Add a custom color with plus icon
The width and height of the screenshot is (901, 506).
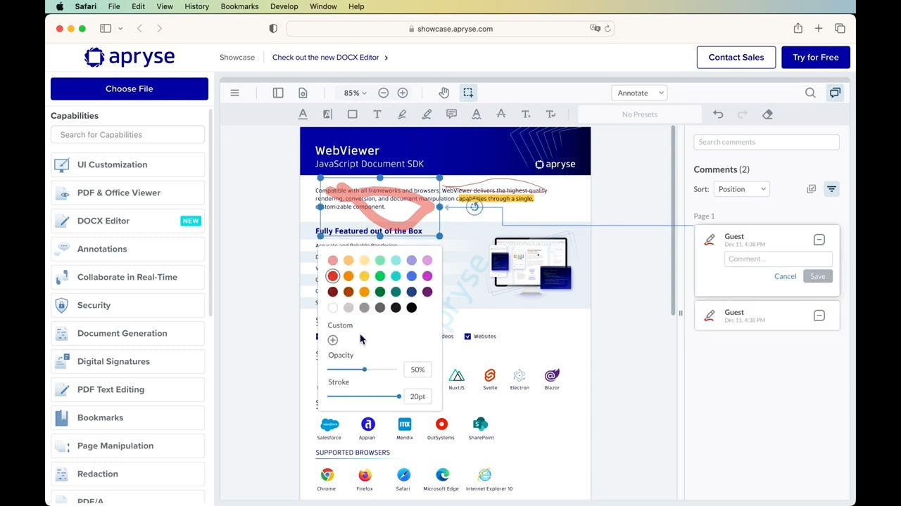[x=333, y=340]
